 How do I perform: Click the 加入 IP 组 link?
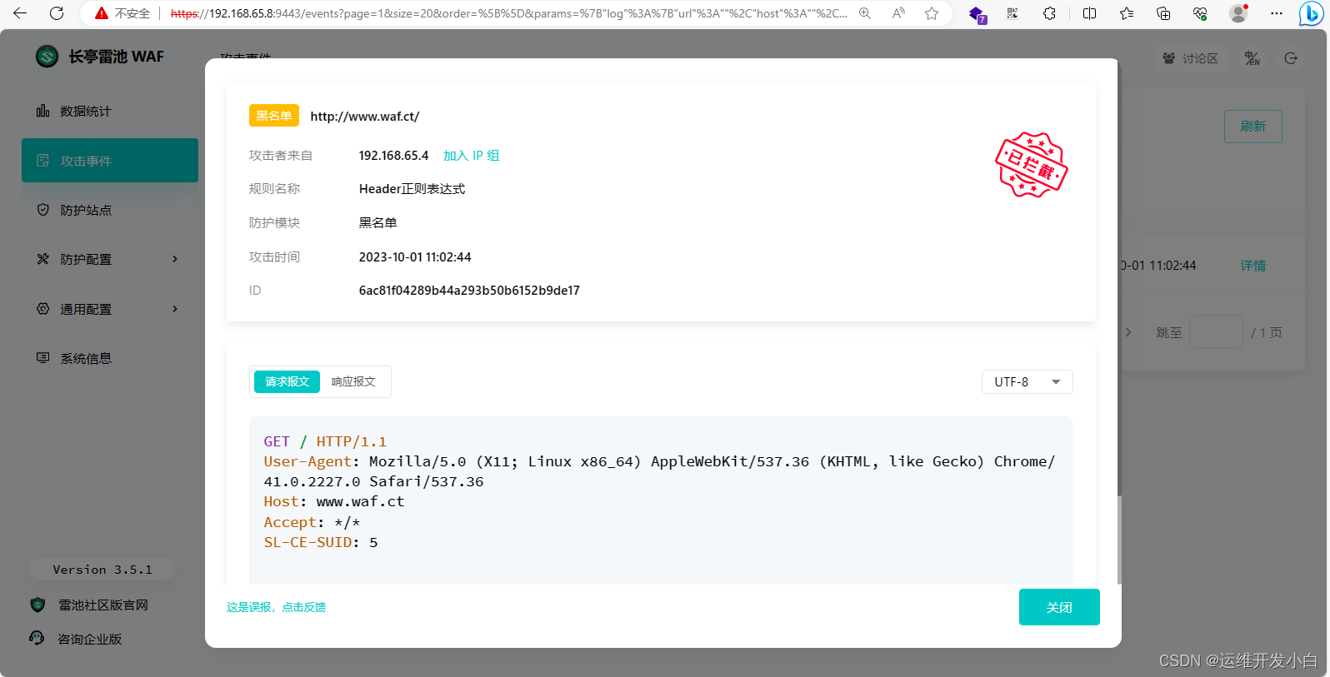(471, 156)
